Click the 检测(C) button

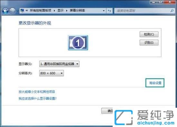[149, 34]
